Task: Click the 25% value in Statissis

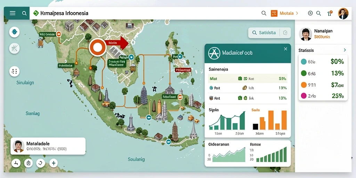Action: coord(338,96)
